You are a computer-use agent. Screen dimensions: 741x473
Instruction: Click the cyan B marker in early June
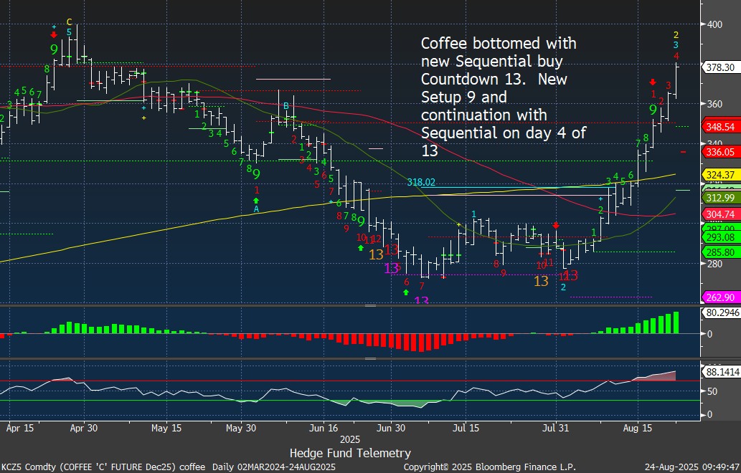point(285,106)
